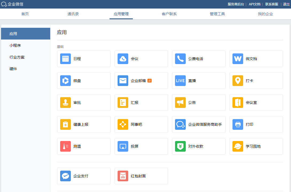The image size is (291, 192).
Task: Open the 微文档 W icon
Action: [238, 59]
